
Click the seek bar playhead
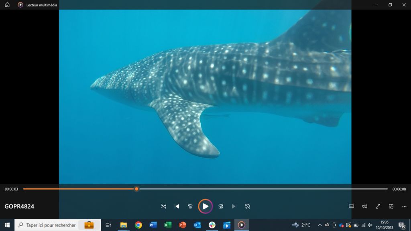pos(136,189)
